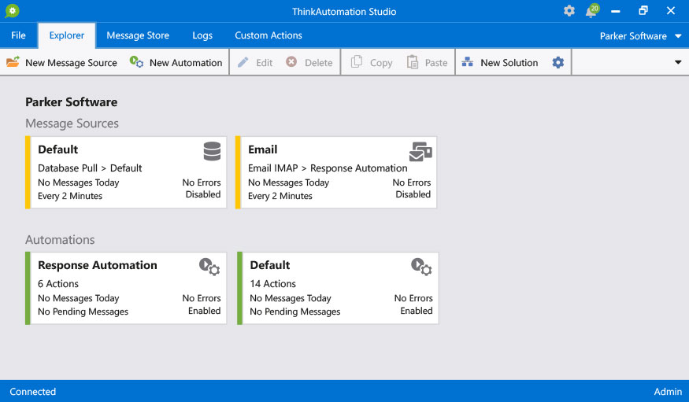Click 'Enabled' status on Response Automation card
689x402 pixels.
(204, 311)
